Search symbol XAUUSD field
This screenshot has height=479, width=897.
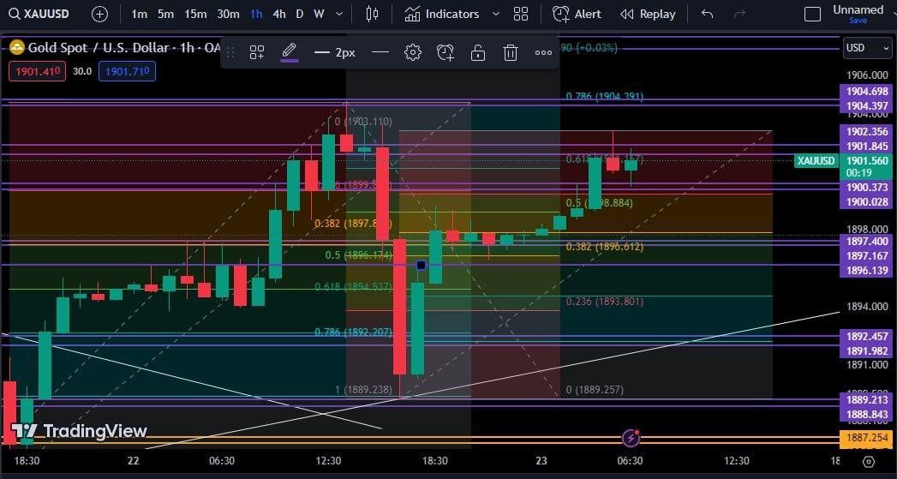pyautogui.click(x=46, y=14)
